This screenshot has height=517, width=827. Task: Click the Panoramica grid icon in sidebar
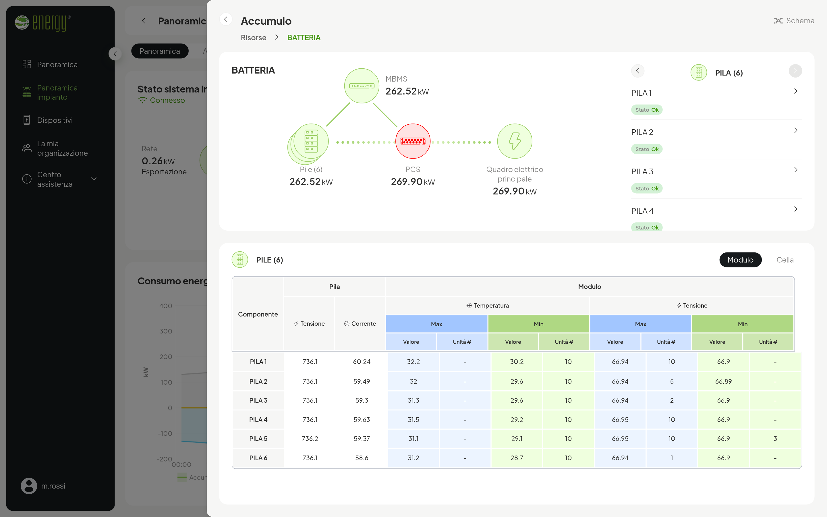click(27, 64)
